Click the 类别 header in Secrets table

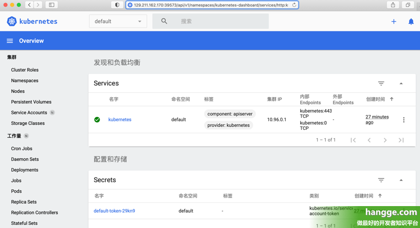coord(314,196)
